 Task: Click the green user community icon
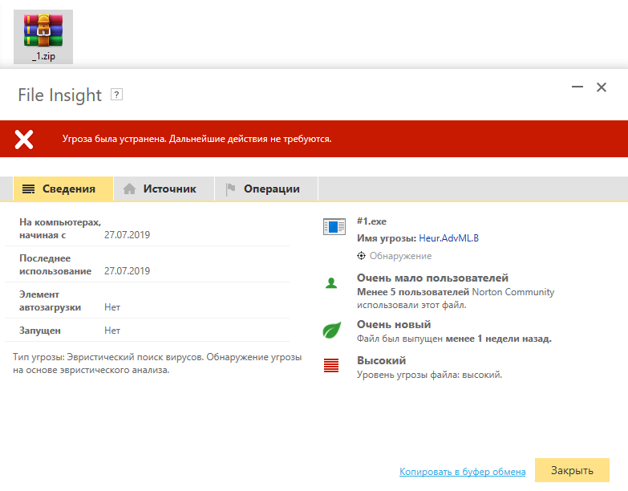coord(331,283)
